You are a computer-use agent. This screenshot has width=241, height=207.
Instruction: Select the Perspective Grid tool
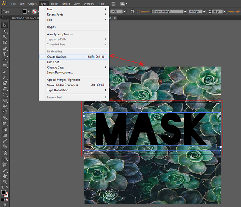5,124
